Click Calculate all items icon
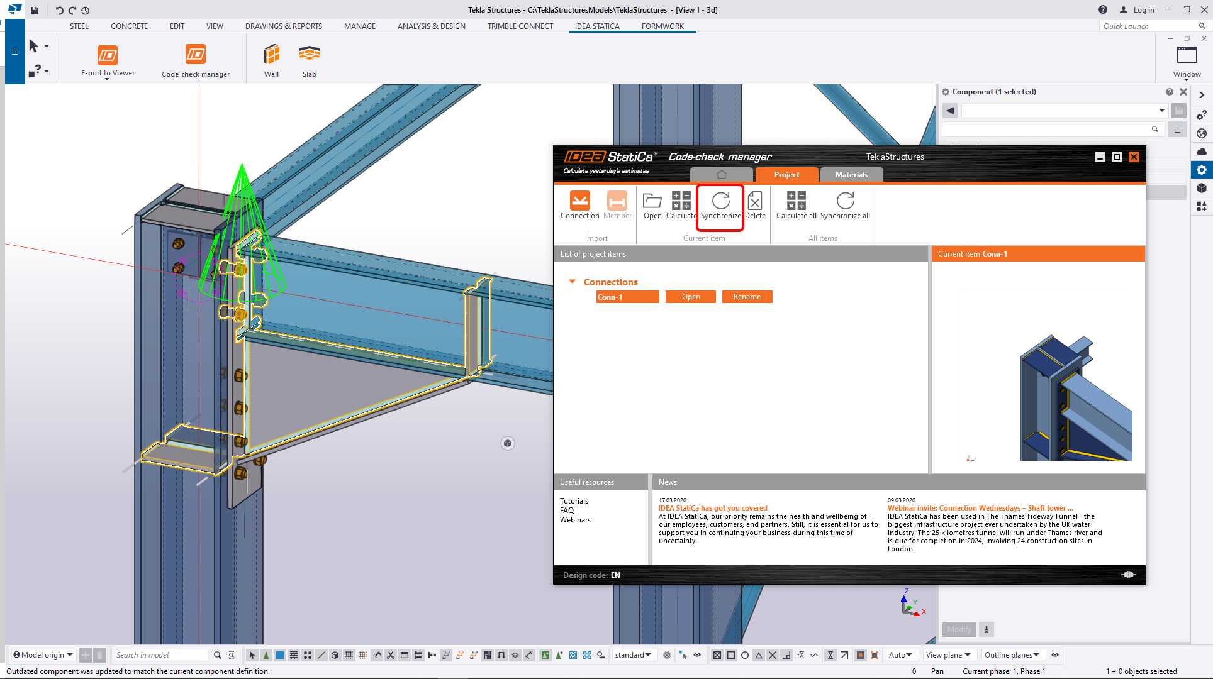Viewport: 1213px width, 679px height. point(796,201)
